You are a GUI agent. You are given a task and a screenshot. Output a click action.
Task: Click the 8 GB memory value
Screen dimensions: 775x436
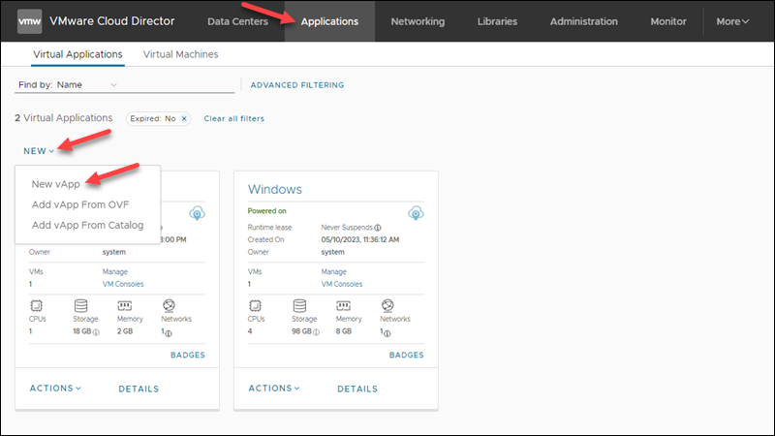point(344,331)
